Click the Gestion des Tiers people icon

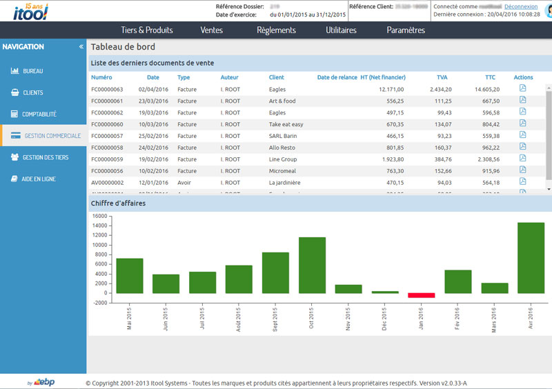[x=14, y=157]
